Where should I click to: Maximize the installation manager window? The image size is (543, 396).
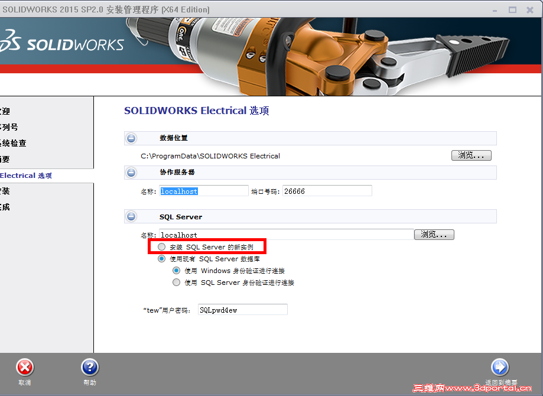tap(512, 9)
